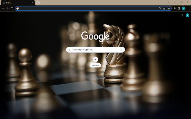Image resolution: width=191 pixels, height=119 pixels.
Task: Start voice search with the microphone icon
Action: (x=122, y=50)
